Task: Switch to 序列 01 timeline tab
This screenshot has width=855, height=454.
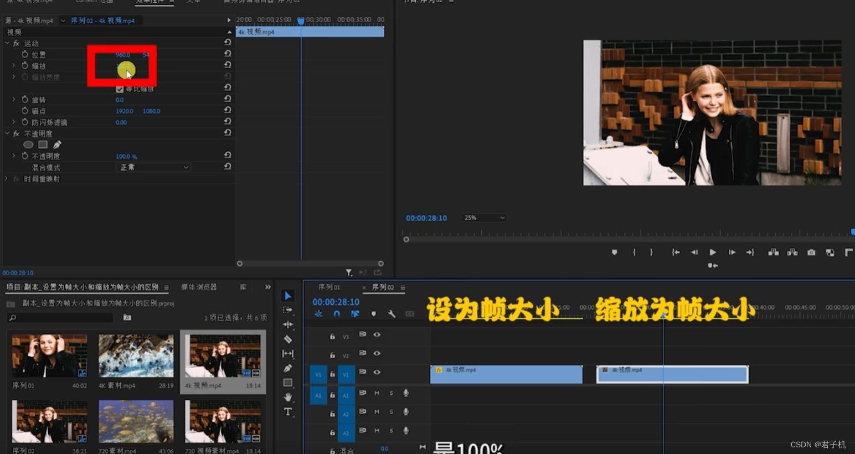Action: pyautogui.click(x=329, y=287)
